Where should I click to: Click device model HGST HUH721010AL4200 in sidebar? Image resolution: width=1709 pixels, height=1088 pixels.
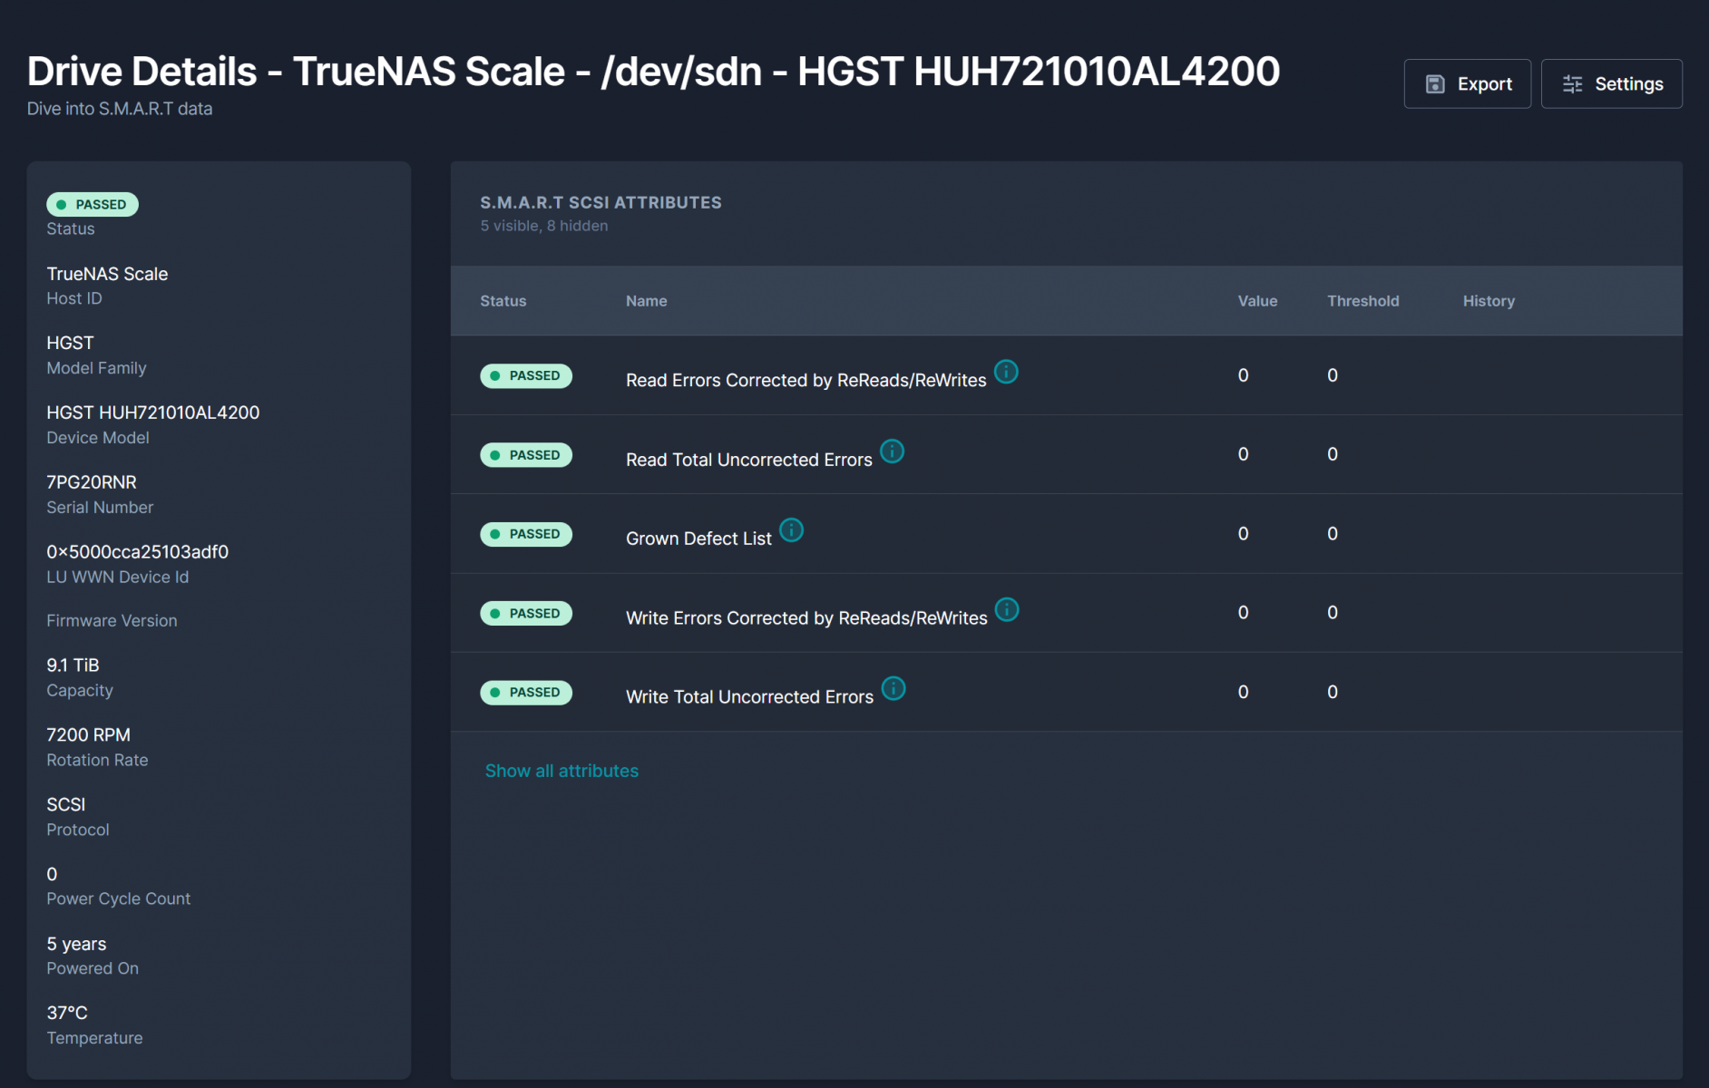(152, 413)
